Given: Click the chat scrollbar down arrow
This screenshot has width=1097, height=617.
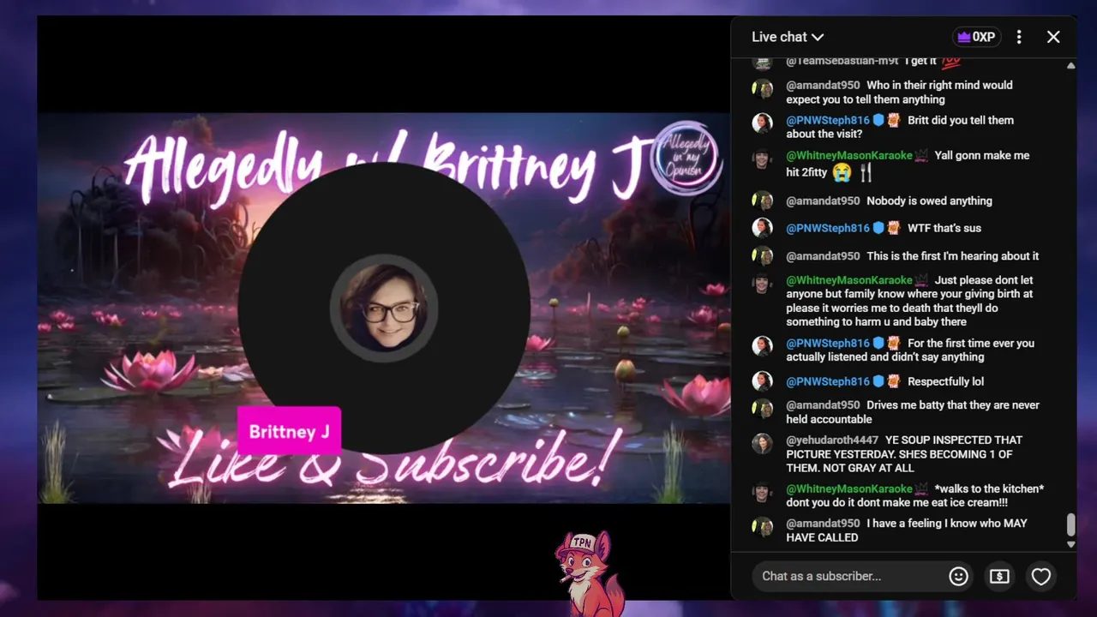Looking at the screenshot, I should (x=1070, y=543).
